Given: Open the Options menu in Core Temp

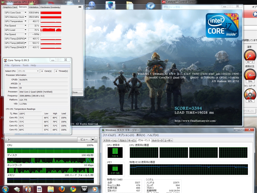Looking at the screenshot, I should point(16,65).
